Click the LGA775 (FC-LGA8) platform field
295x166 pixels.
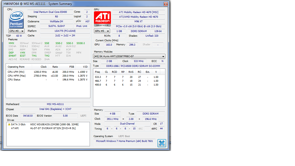(x=65, y=31)
